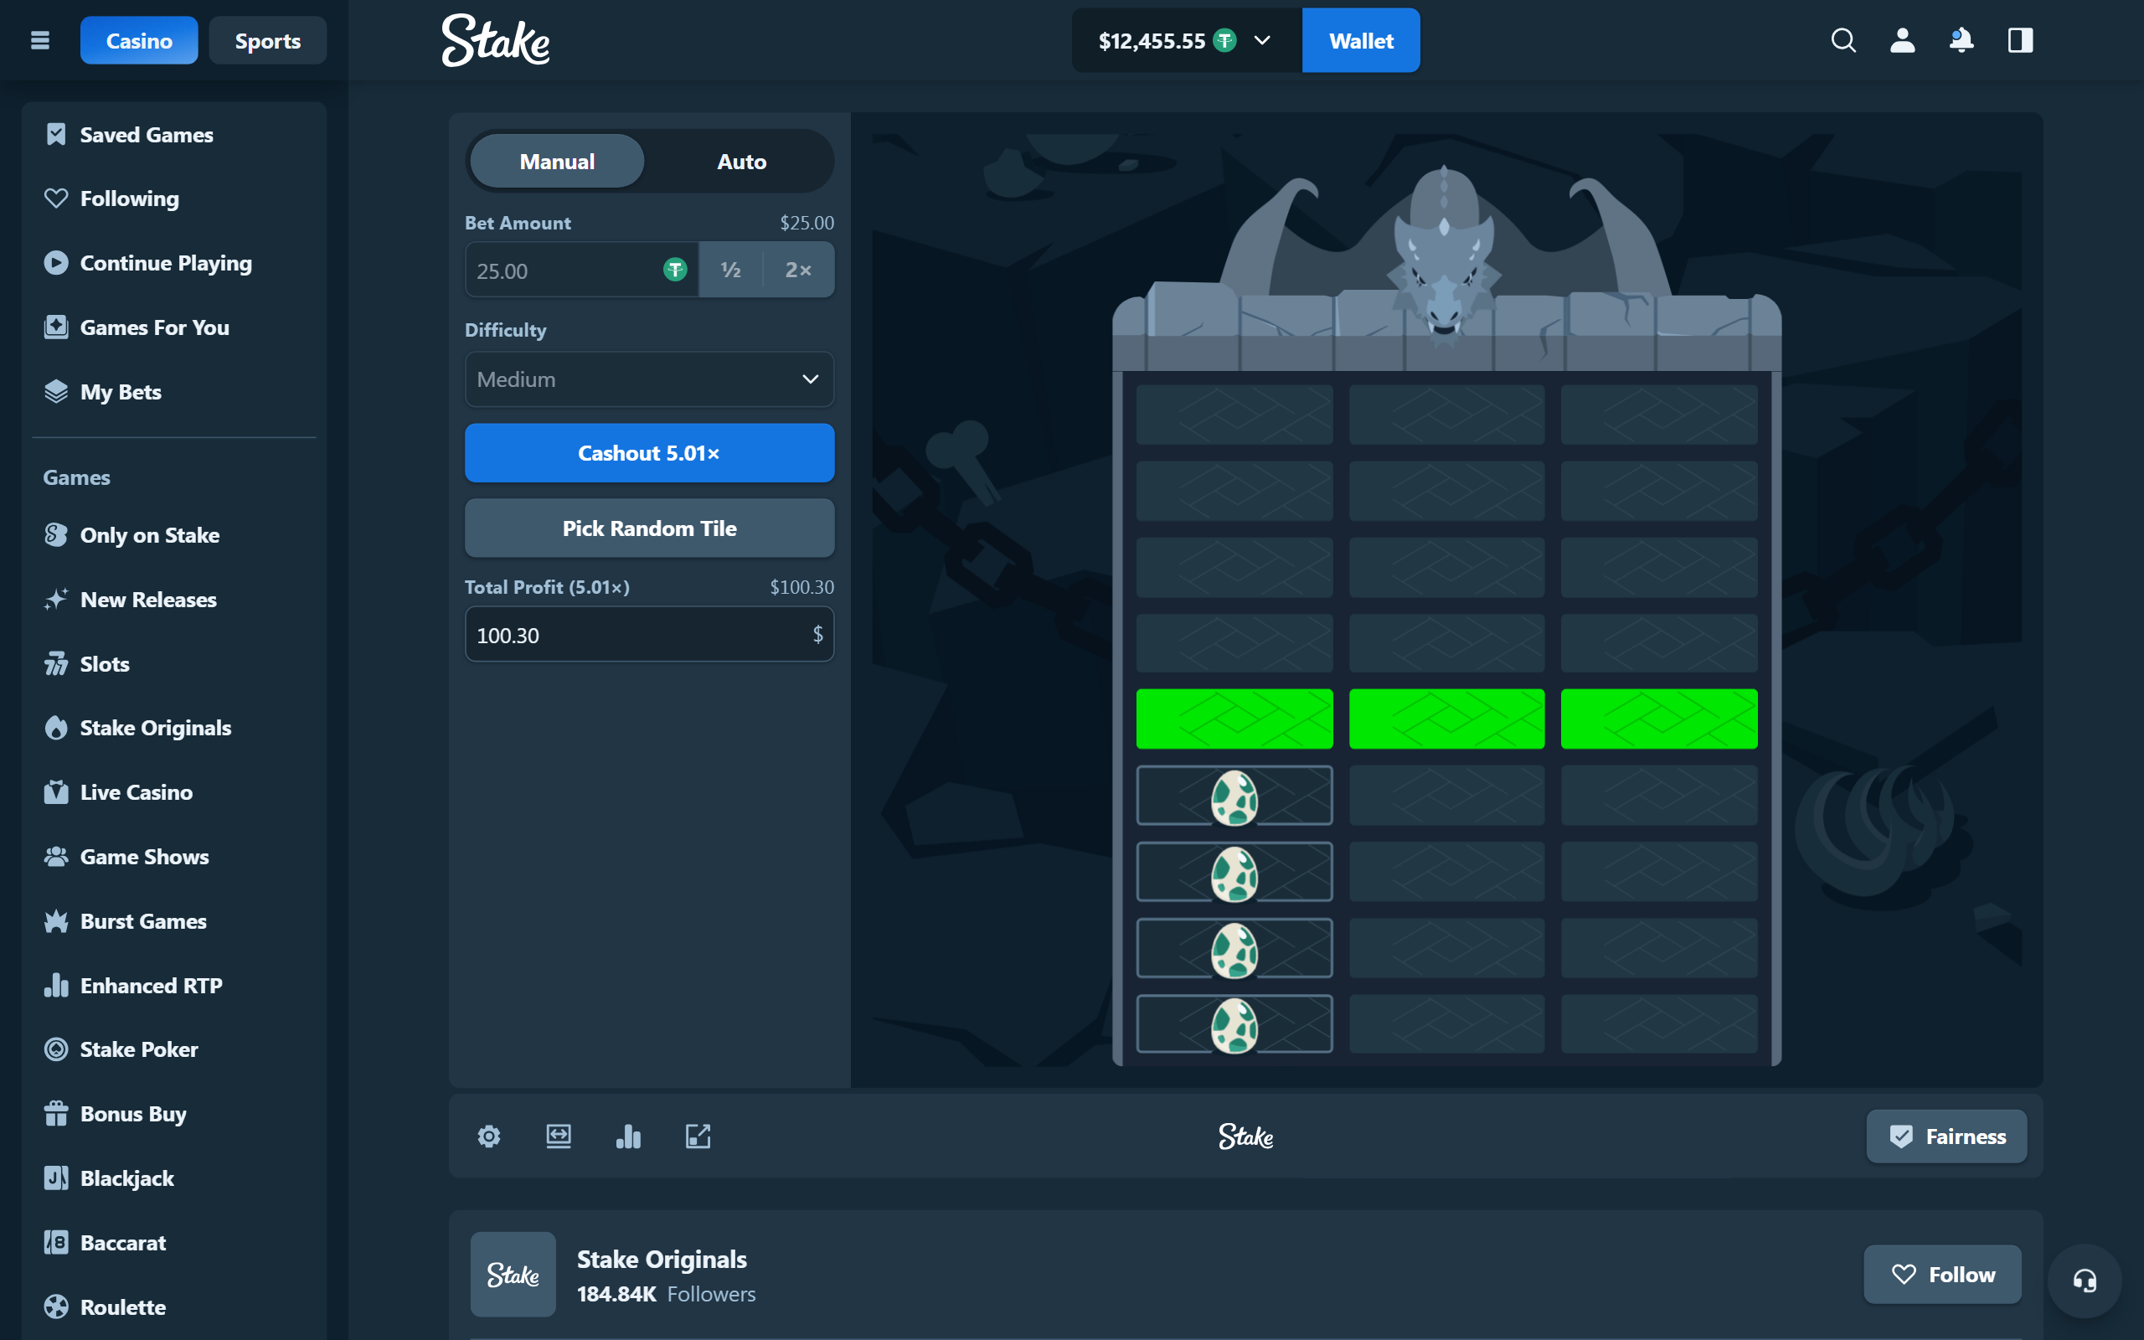Click the Stake Originals provider thumbnail

coord(513,1275)
